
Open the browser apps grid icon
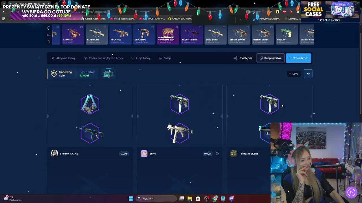coord(4,19)
